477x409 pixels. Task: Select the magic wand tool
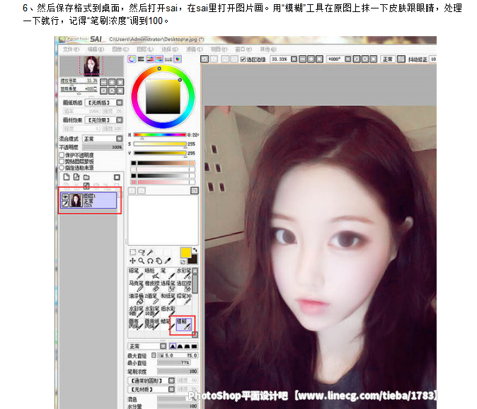[150, 252]
